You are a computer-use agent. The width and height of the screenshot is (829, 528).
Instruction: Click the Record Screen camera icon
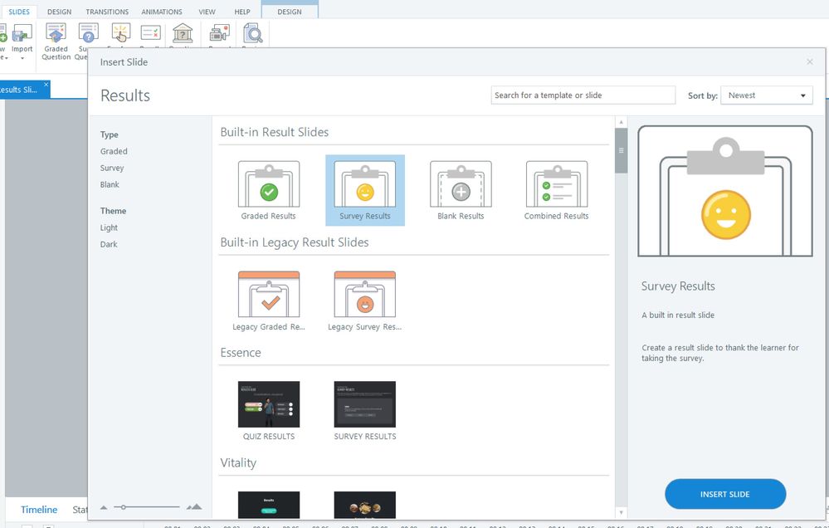(x=219, y=34)
